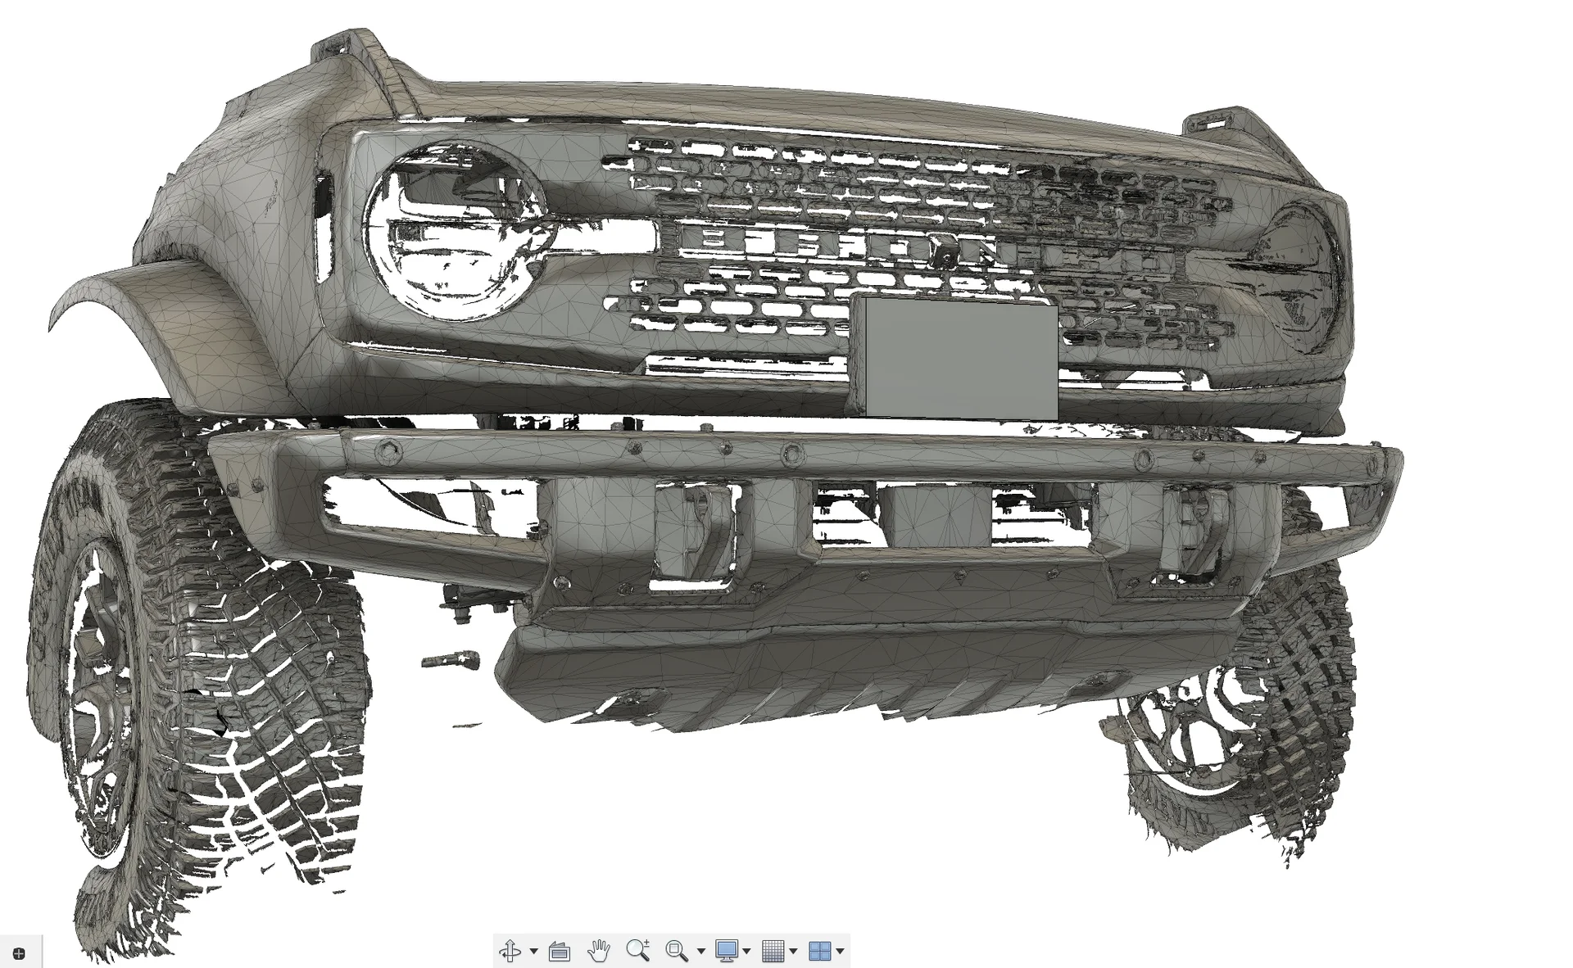Click the Viewports layout icon
The width and height of the screenshot is (1573, 968).
(819, 951)
